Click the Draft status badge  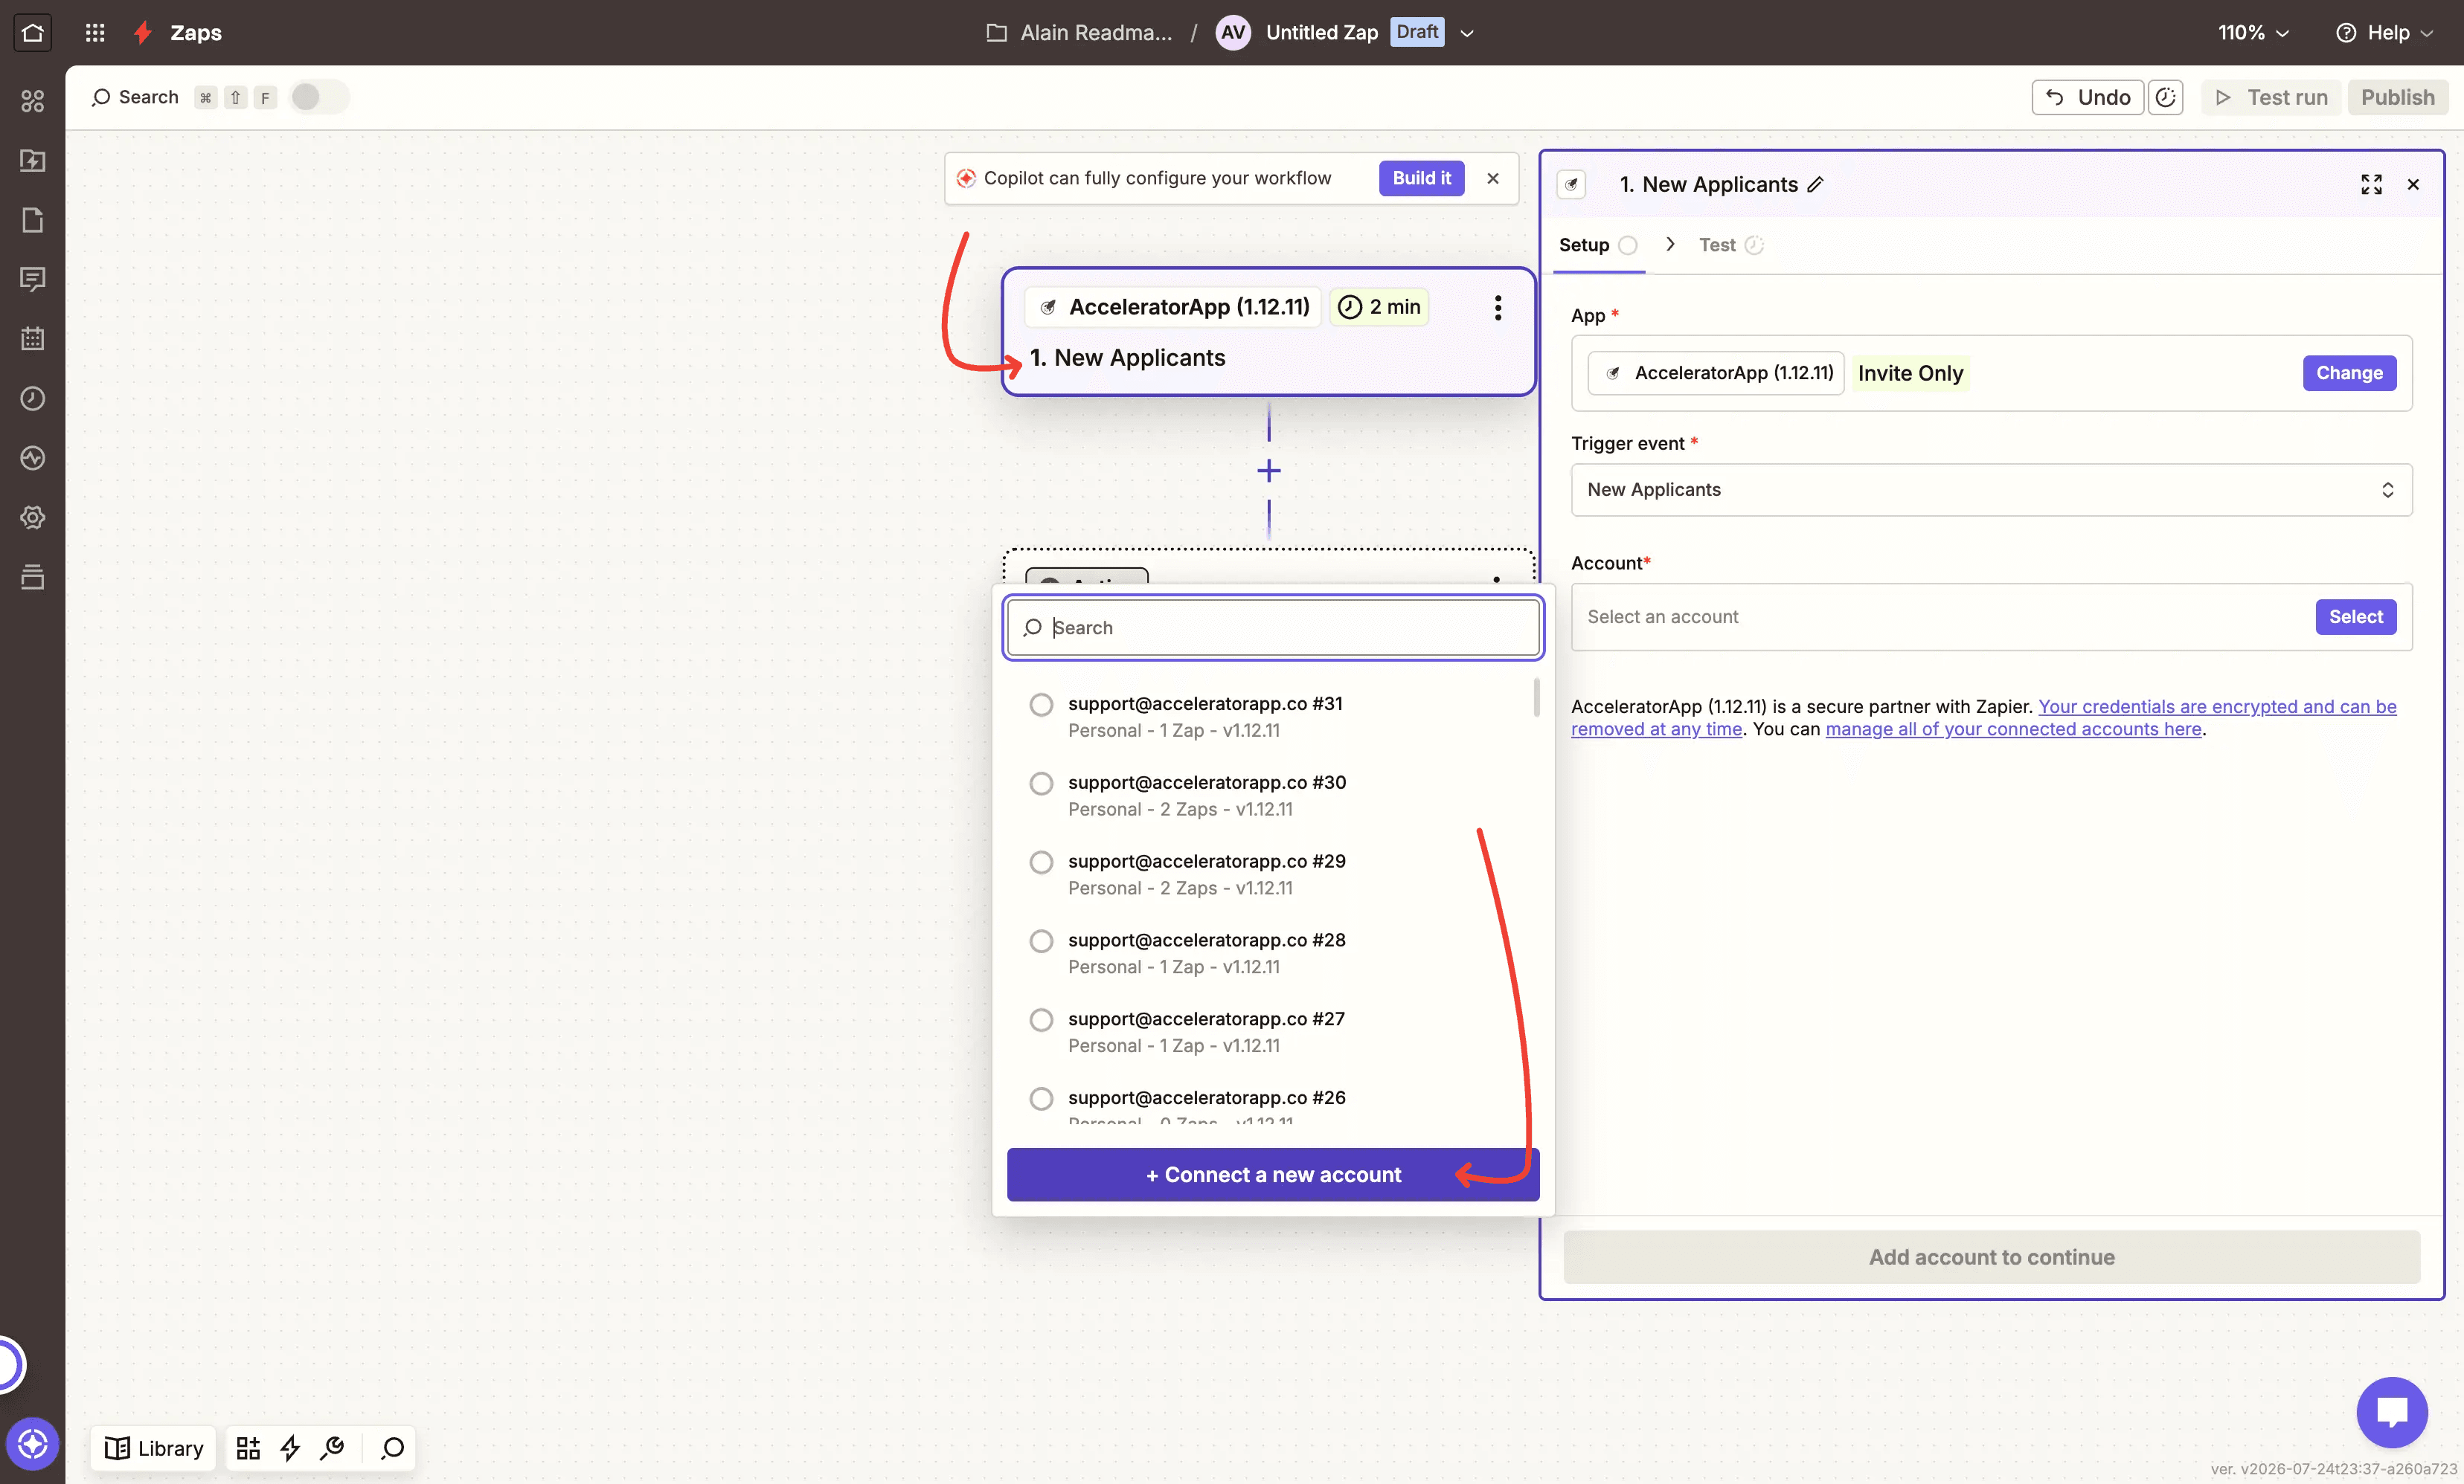click(x=1416, y=32)
